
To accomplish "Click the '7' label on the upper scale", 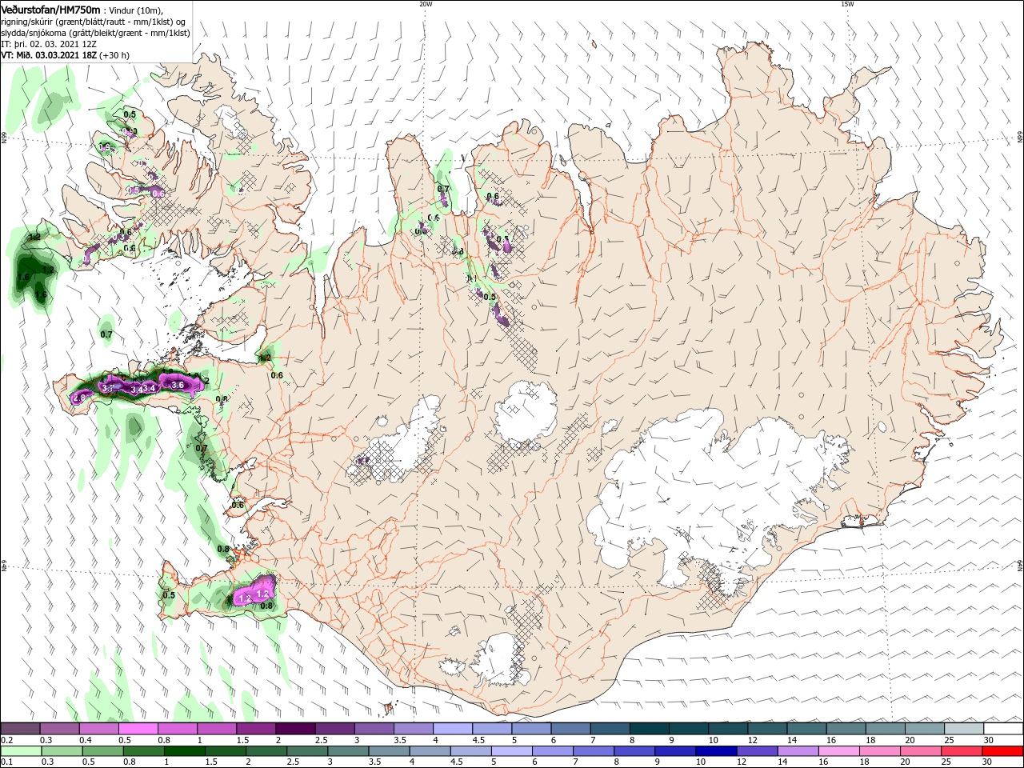I will tap(594, 740).
